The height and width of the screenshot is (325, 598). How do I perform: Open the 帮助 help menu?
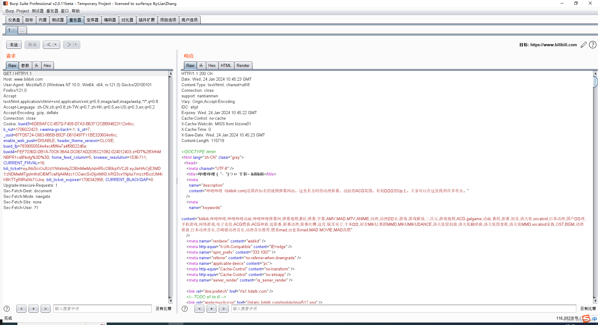point(76,11)
